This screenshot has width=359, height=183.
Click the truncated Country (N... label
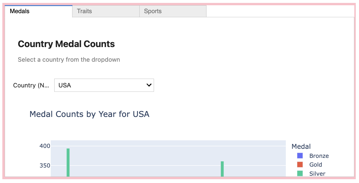click(x=31, y=85)
